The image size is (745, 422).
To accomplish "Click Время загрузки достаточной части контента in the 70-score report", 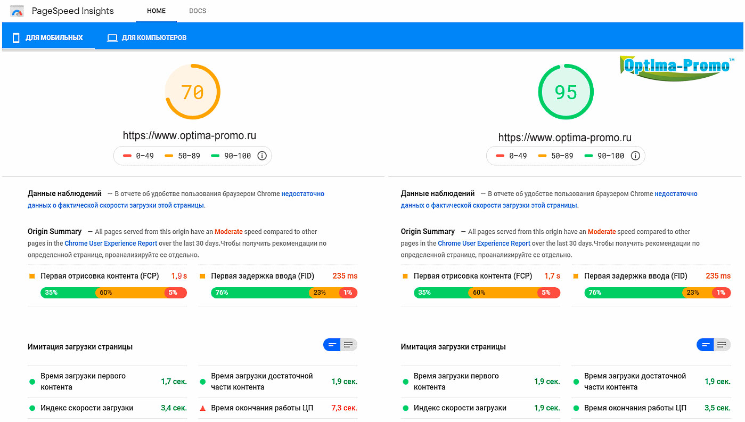I will tap(261, 382).
